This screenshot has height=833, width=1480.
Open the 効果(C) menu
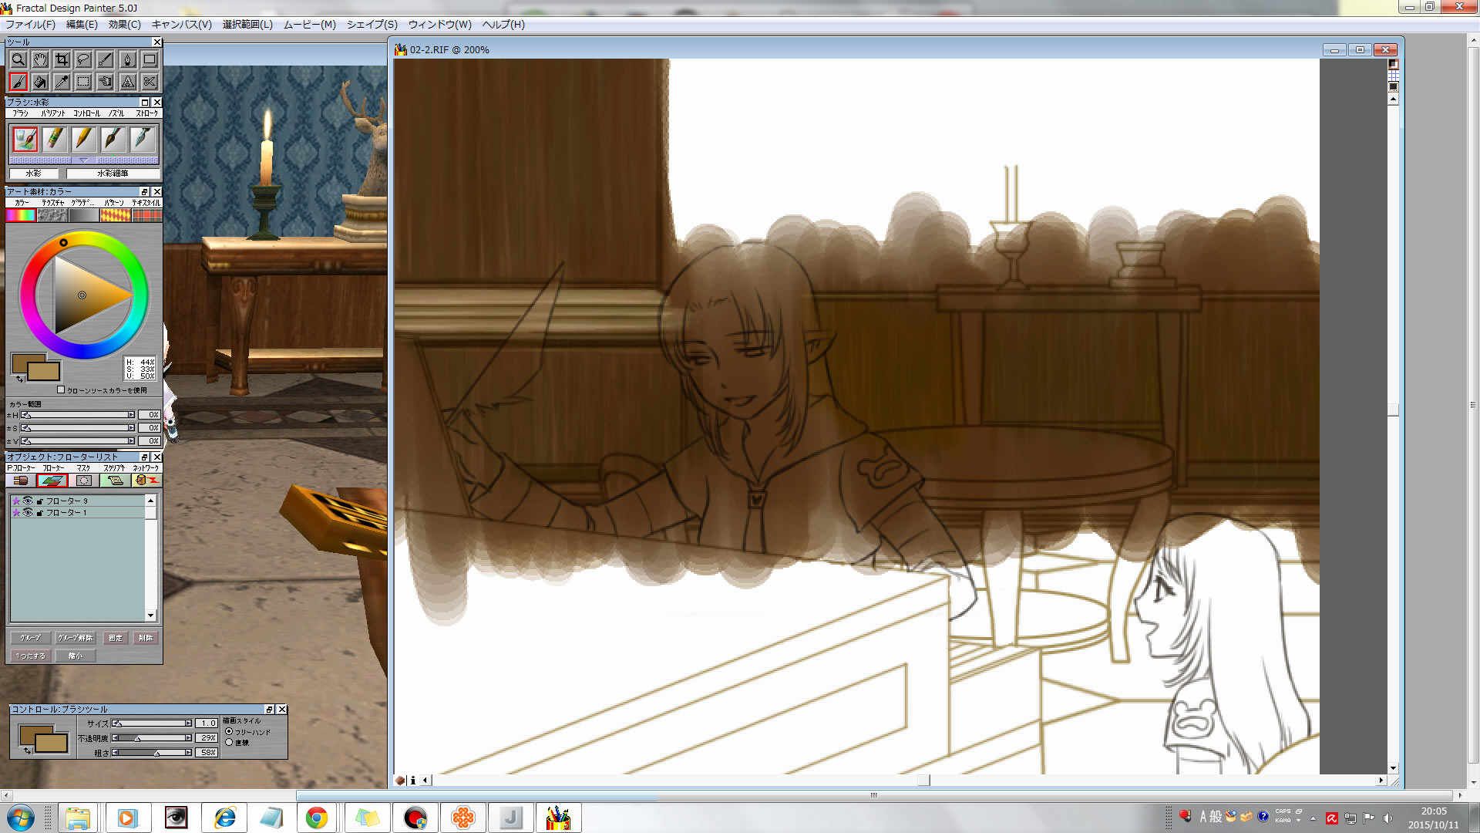pos(124,25)
